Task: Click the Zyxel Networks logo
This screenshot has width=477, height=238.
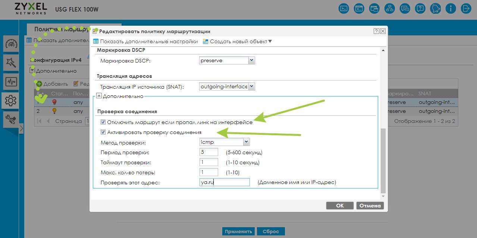Action: point(31,8)
